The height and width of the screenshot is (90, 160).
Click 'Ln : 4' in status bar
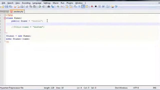pyautogui.click(x=79, y=88)
